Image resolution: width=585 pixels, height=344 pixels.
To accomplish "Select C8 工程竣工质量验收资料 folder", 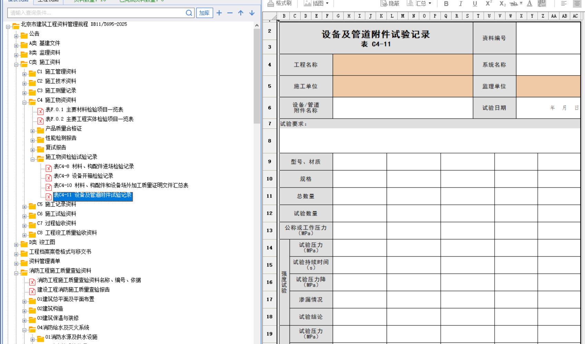I will coord(67,233).
